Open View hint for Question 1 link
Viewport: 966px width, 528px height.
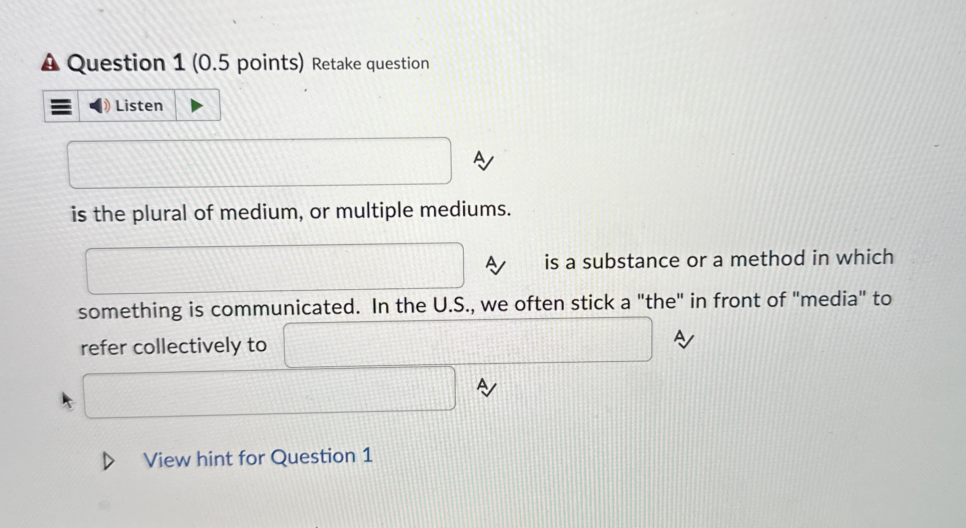[x=258, y=458]
